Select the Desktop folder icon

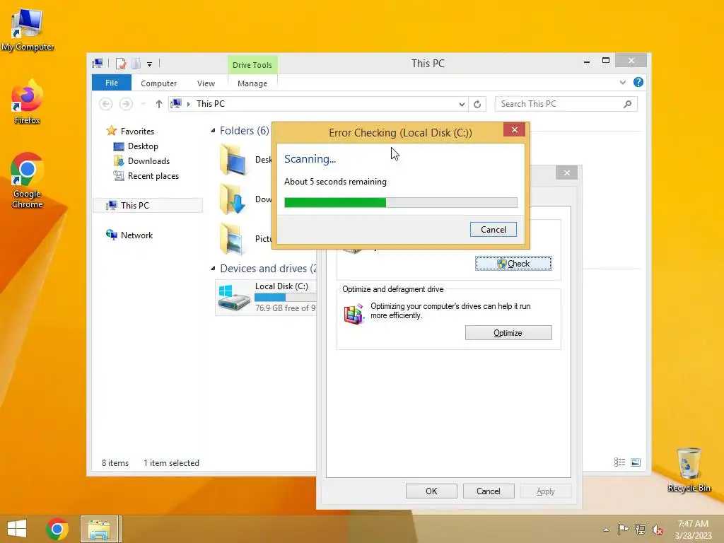(x=233, y=160)
